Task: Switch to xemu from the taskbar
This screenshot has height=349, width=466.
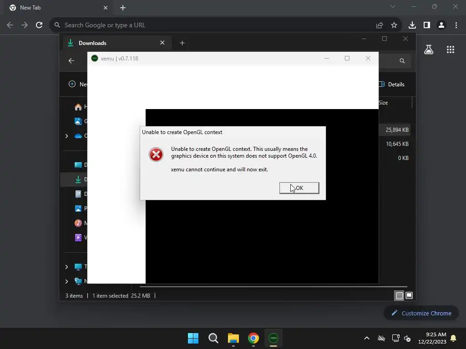Action: point(274,338)
